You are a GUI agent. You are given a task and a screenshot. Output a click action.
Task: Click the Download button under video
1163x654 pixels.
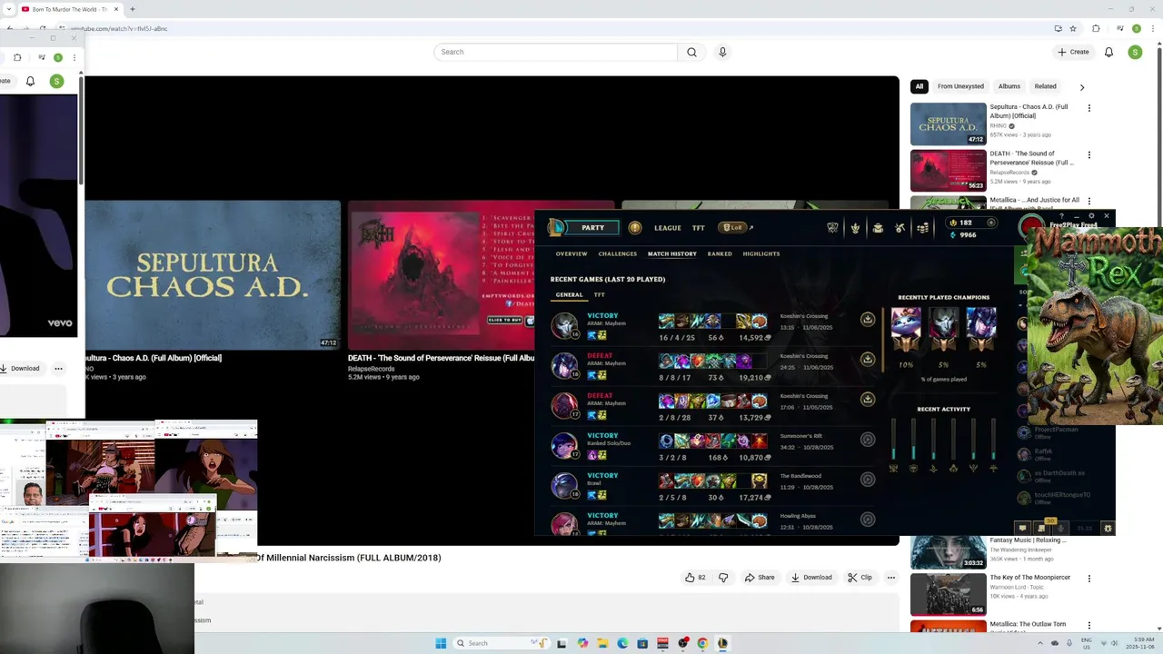pos(811,577)
